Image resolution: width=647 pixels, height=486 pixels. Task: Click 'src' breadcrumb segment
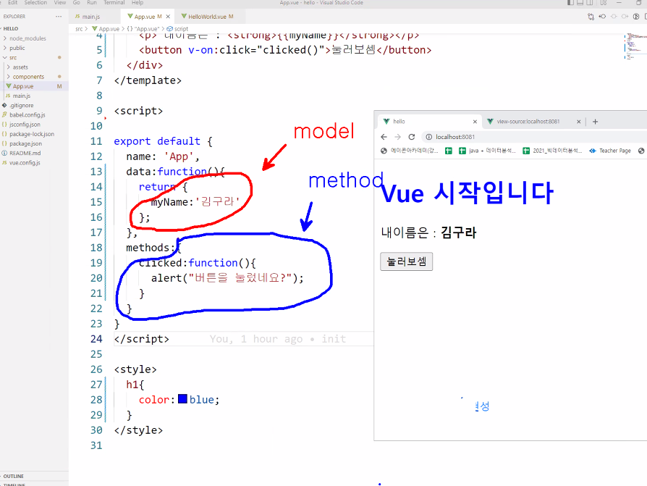[79, 29]
